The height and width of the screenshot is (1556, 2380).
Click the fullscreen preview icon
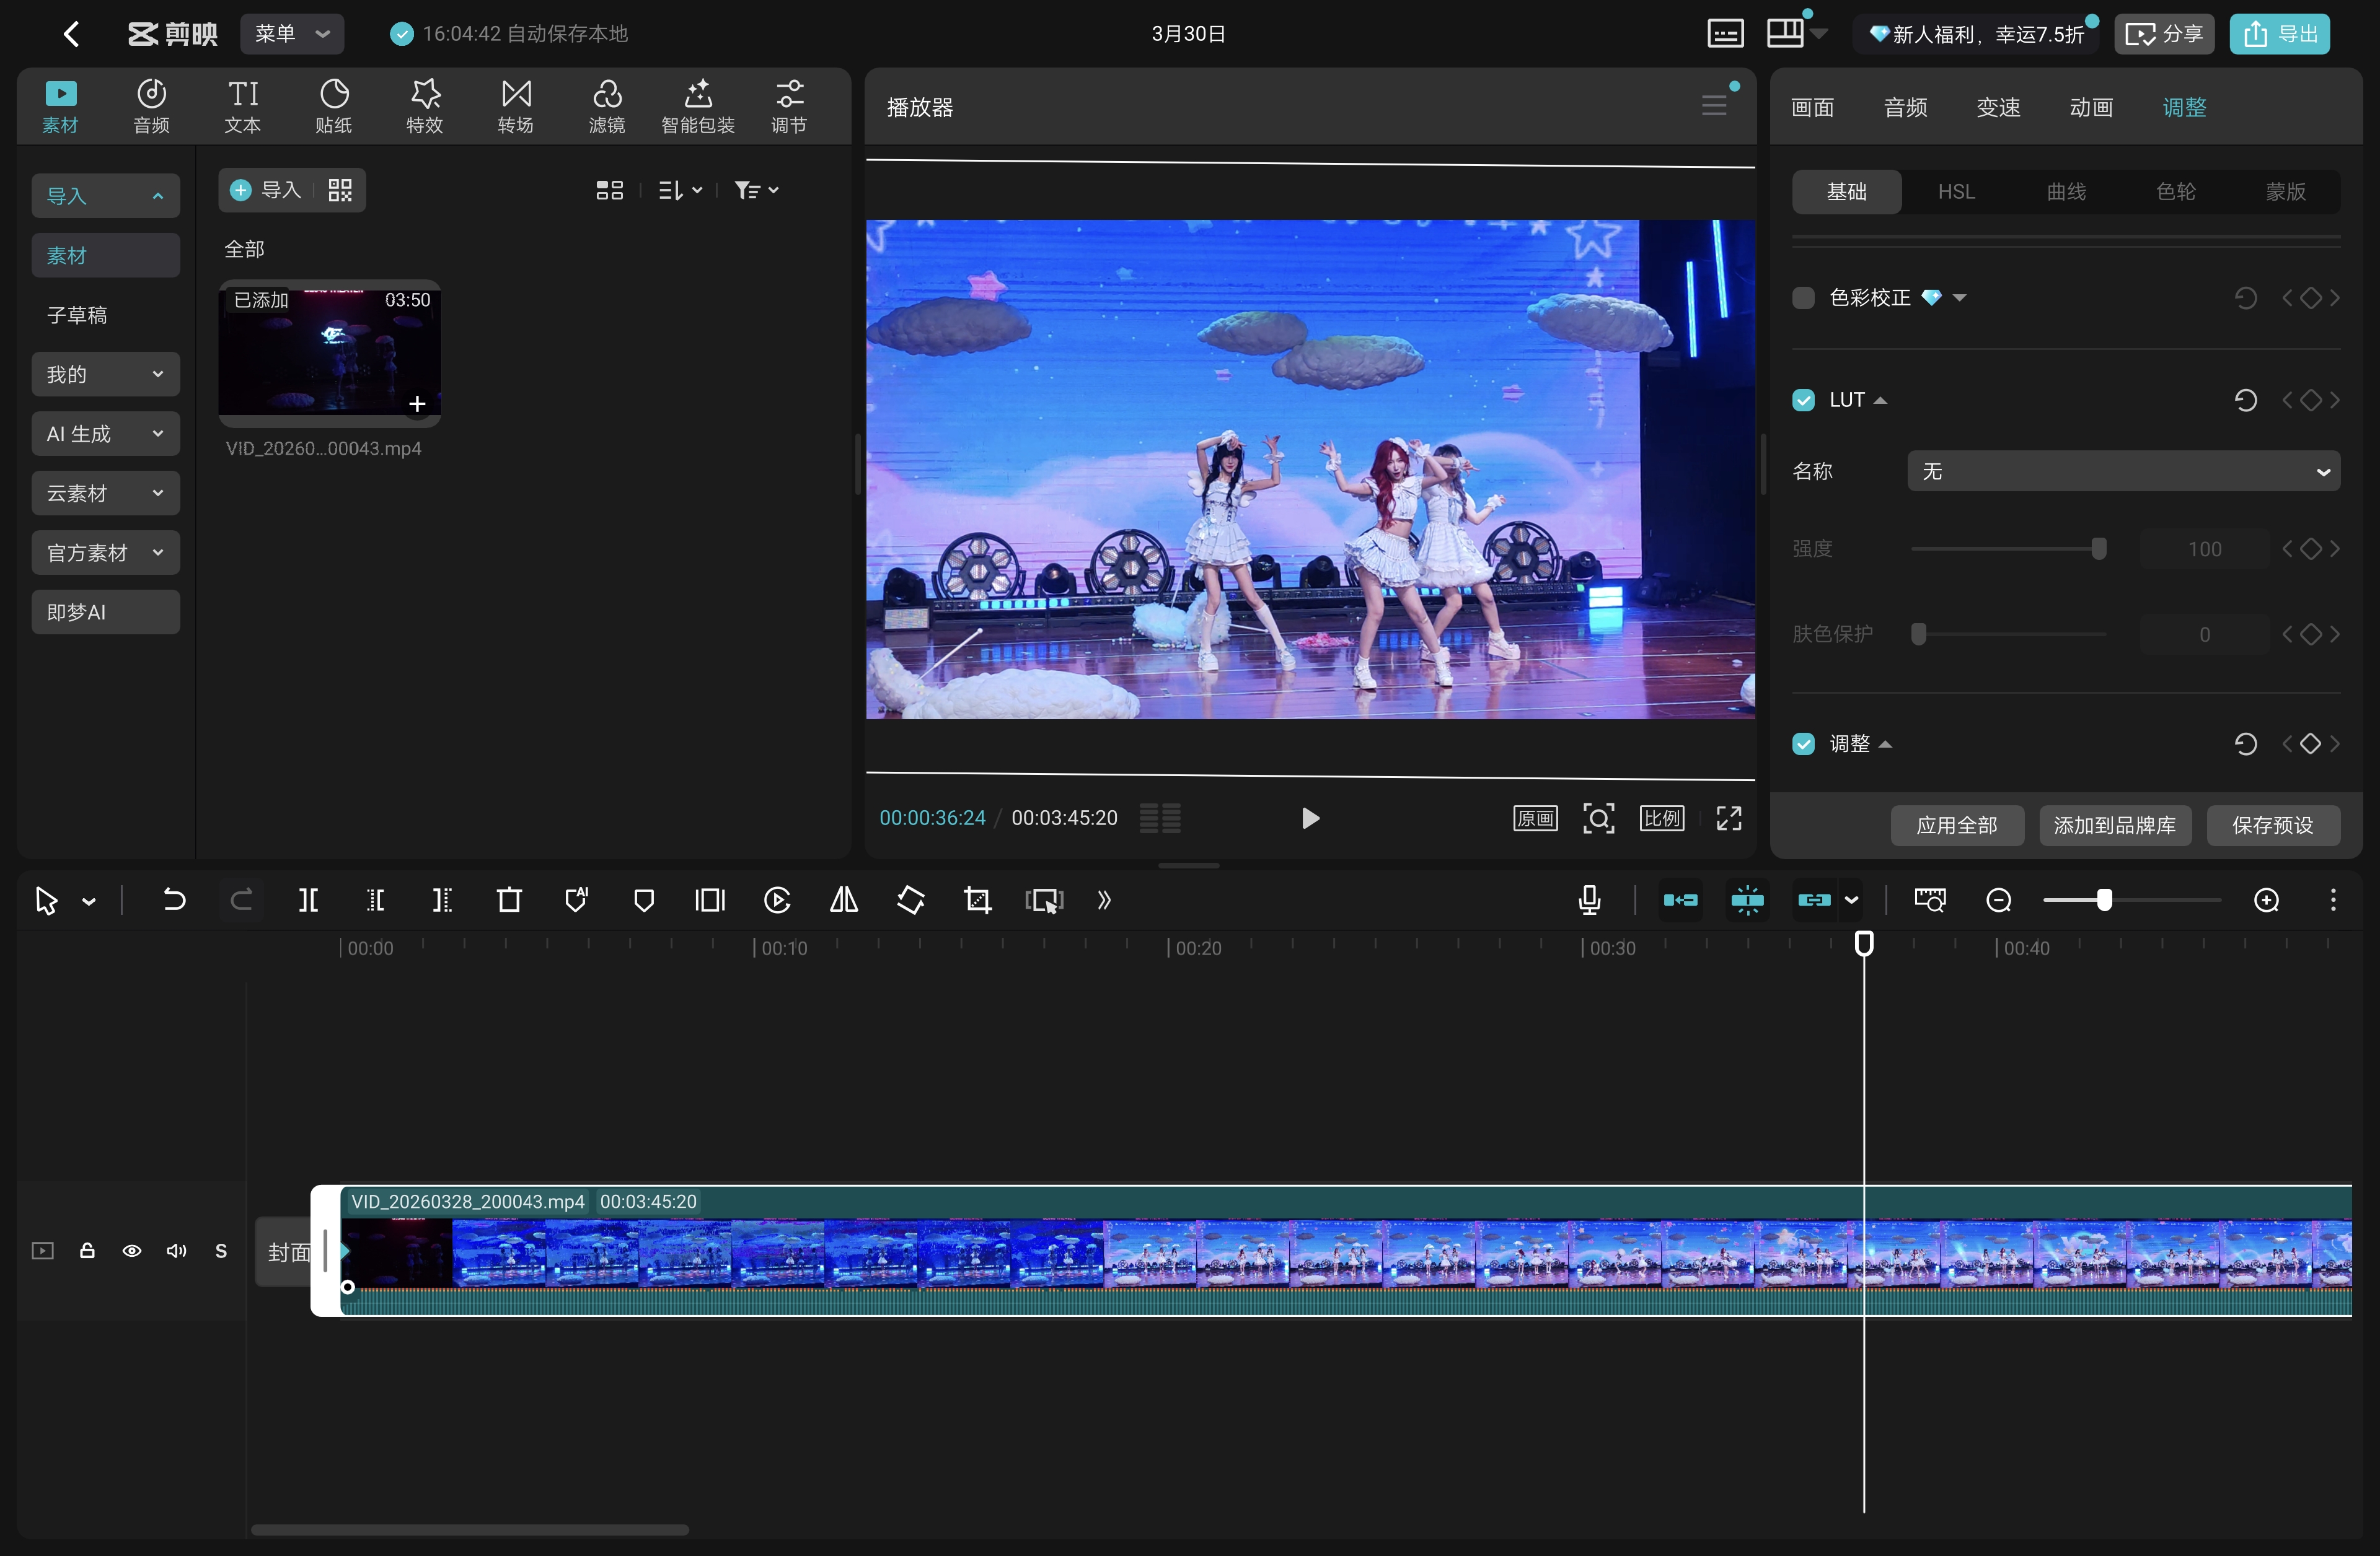pos(1729,818)
